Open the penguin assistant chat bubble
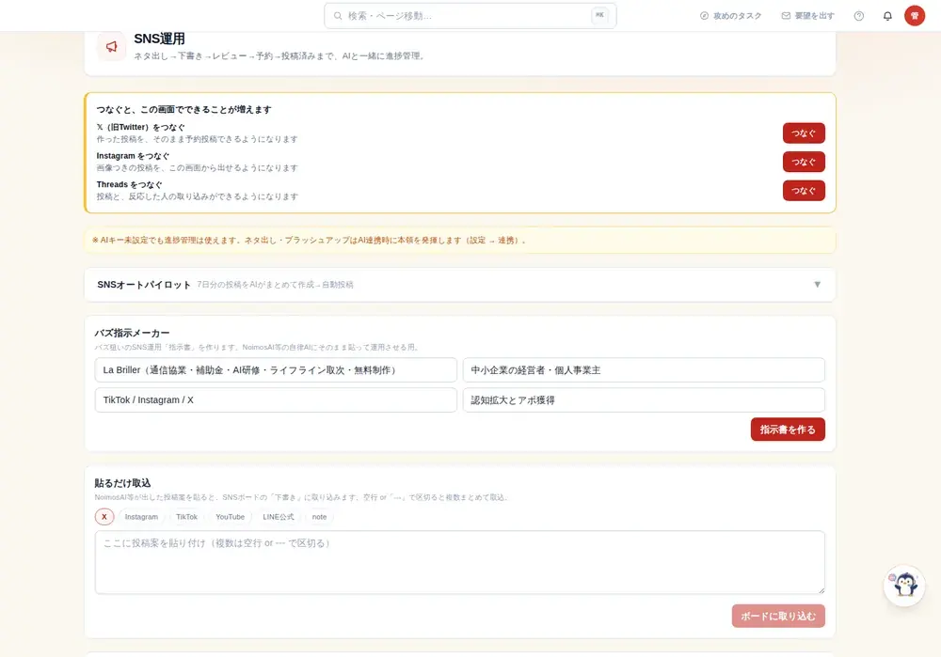Viewport: 941px width, 657px height. tap(904, 585)
